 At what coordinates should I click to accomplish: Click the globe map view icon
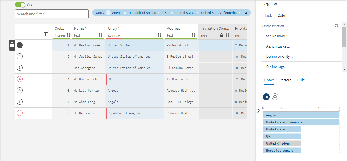275,97
